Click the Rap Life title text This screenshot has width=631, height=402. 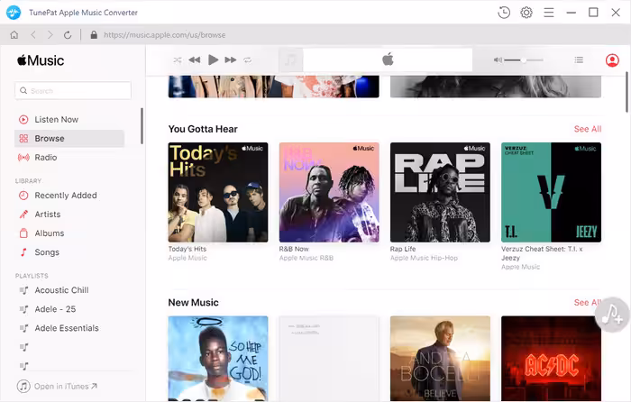tap(403, 249)
